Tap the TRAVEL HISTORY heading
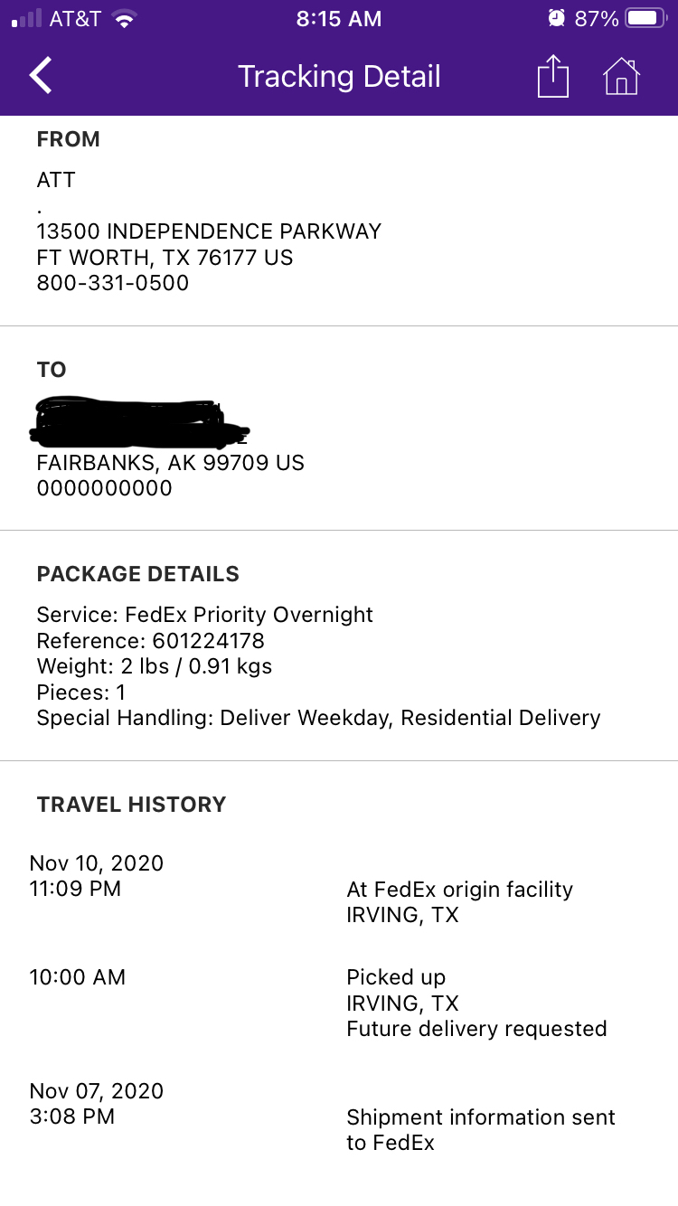Image resolution: width=678 pixels, height=1206 pixels. [x=131, y=805]
